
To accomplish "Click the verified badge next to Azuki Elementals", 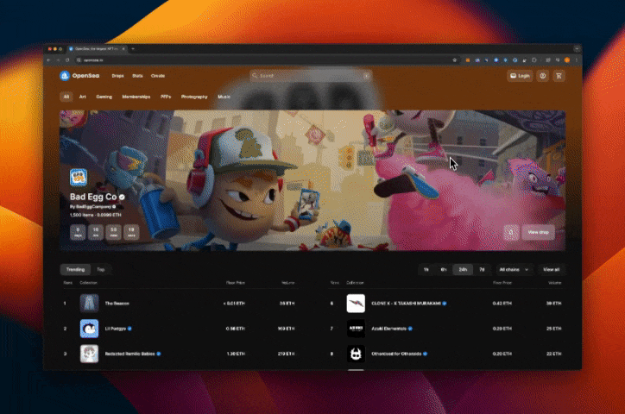I will tap(410, 329).
